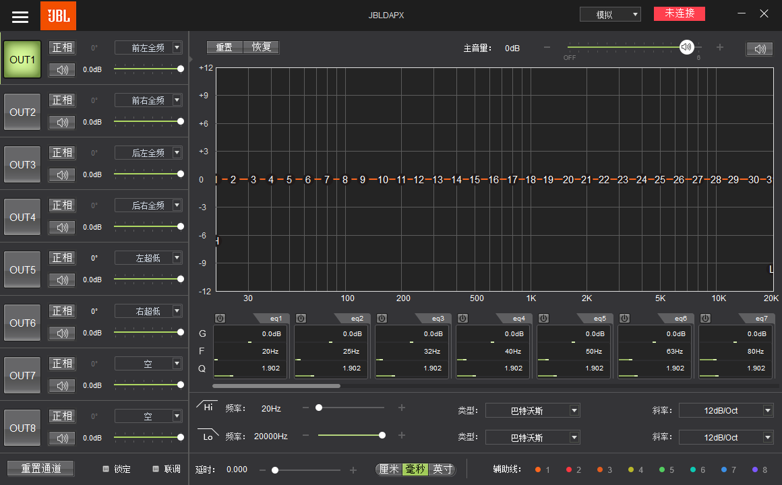Click delay plus icon
The width and height of the screenshot is (782, 485).
[x=353, y=470]
